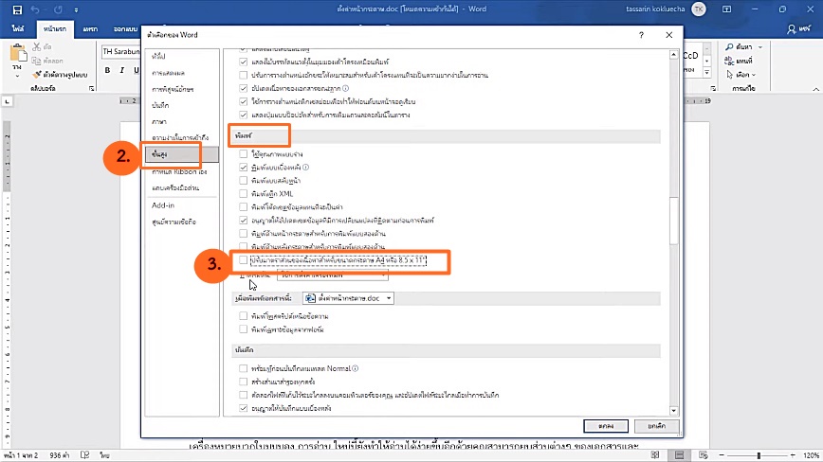Click the Save icon in the quick access toolbar
The image size is (823, 462).
click(x=17, y=9)
